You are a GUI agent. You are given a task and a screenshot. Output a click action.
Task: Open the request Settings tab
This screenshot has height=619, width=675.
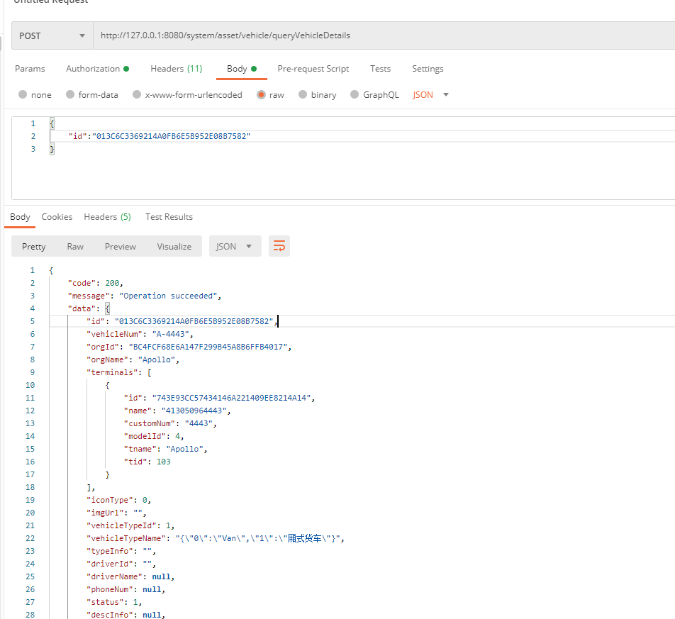428,69
